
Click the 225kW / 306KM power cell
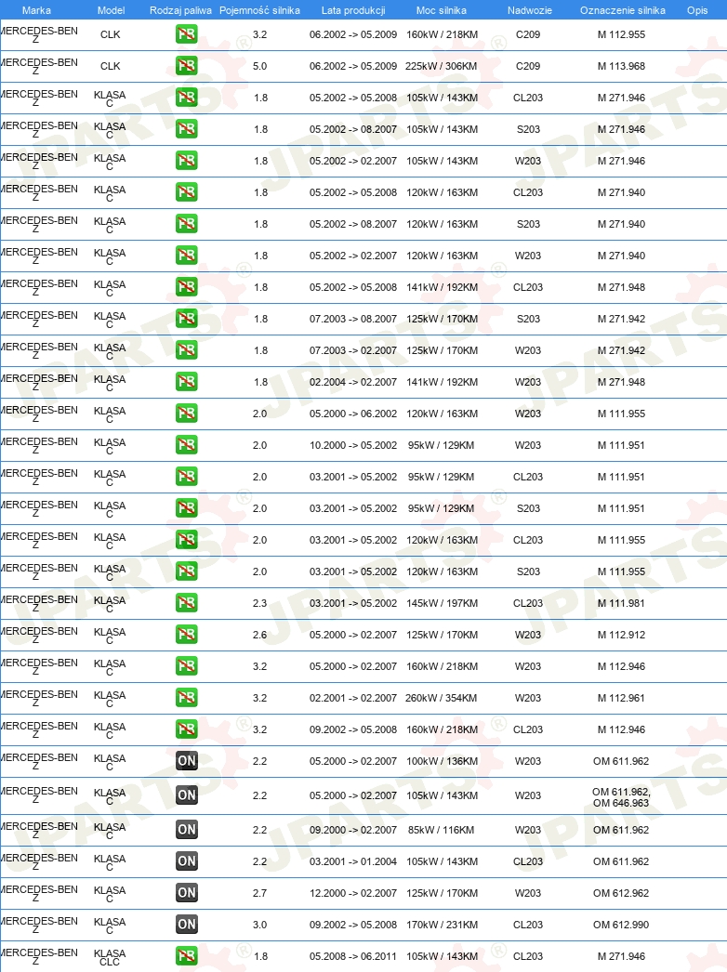click(441, 66)
